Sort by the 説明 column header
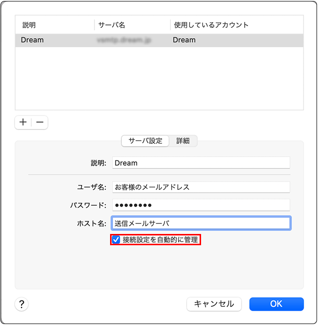Screen dimensions: 318x325 point(29,25)
